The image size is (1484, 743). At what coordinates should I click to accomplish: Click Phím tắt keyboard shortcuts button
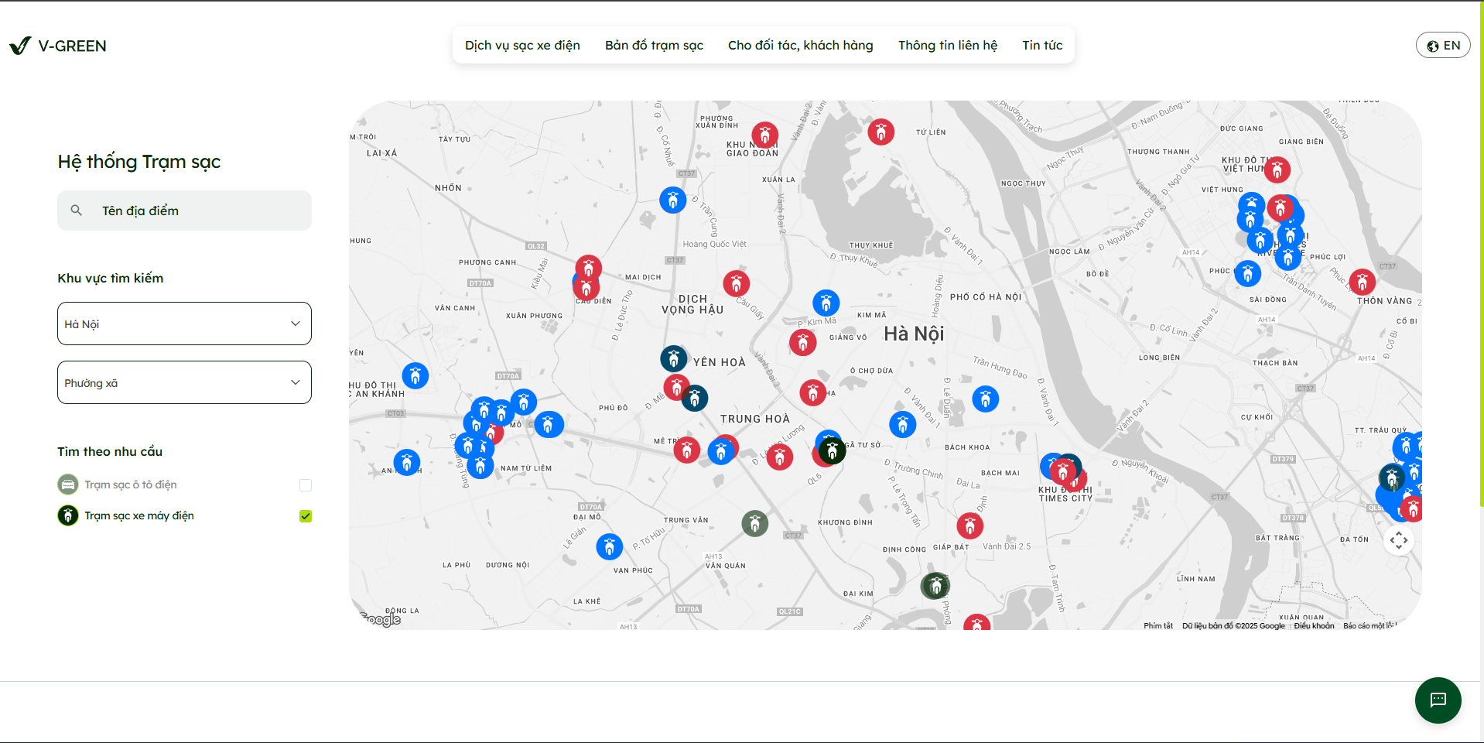pyautogui.click(x=1158, y=625)
